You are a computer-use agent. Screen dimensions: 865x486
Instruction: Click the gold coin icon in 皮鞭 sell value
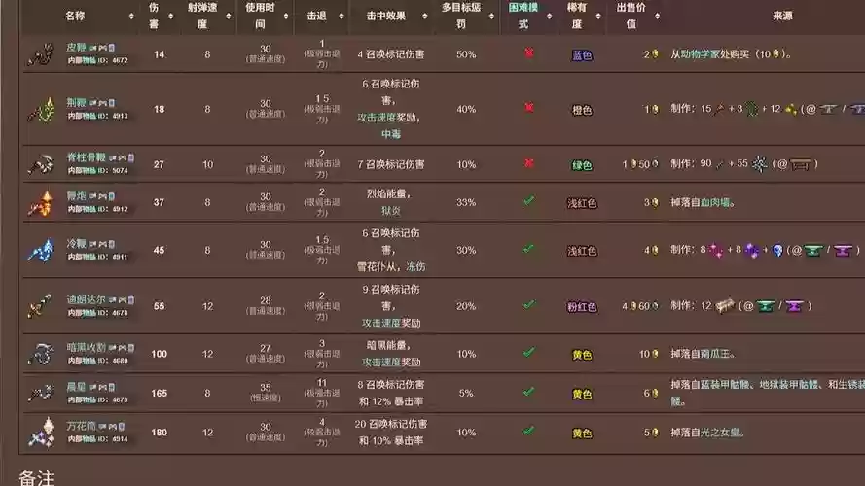[x=655, y=54]
